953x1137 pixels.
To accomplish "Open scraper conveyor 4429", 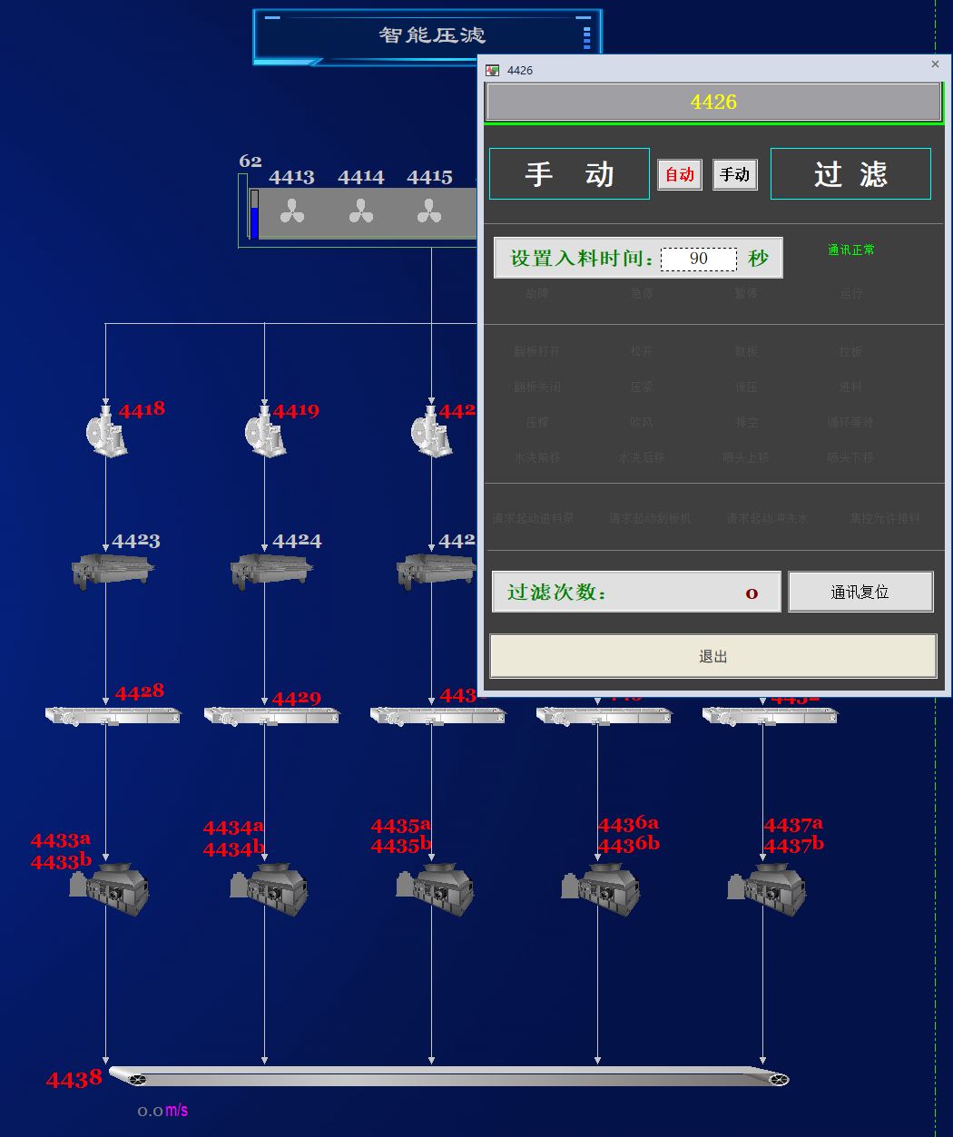I will [271, 716].
